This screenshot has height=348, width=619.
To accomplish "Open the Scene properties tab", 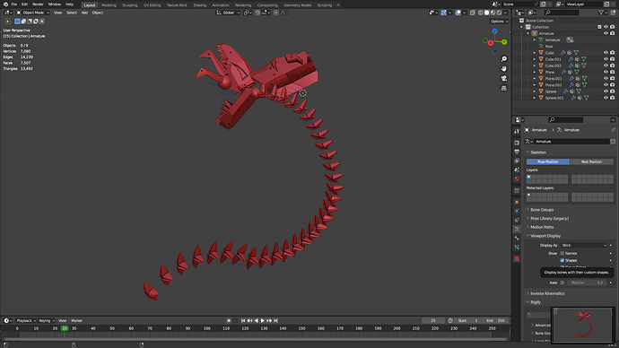I will [x=517, y=170].
